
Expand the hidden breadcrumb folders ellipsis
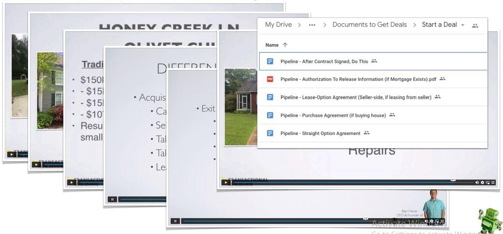coord(312,25)
